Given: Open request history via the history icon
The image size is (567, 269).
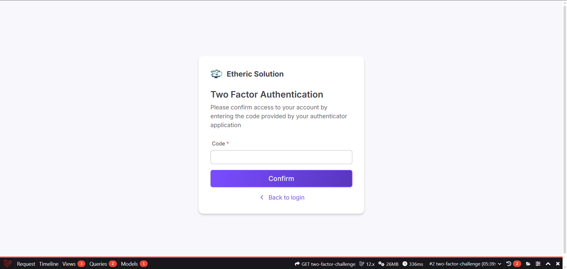Looking at the screenshot, I should coord(509,264).
